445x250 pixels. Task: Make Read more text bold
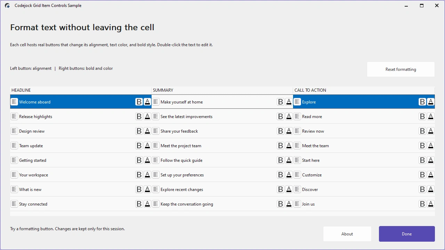[422, 116]
